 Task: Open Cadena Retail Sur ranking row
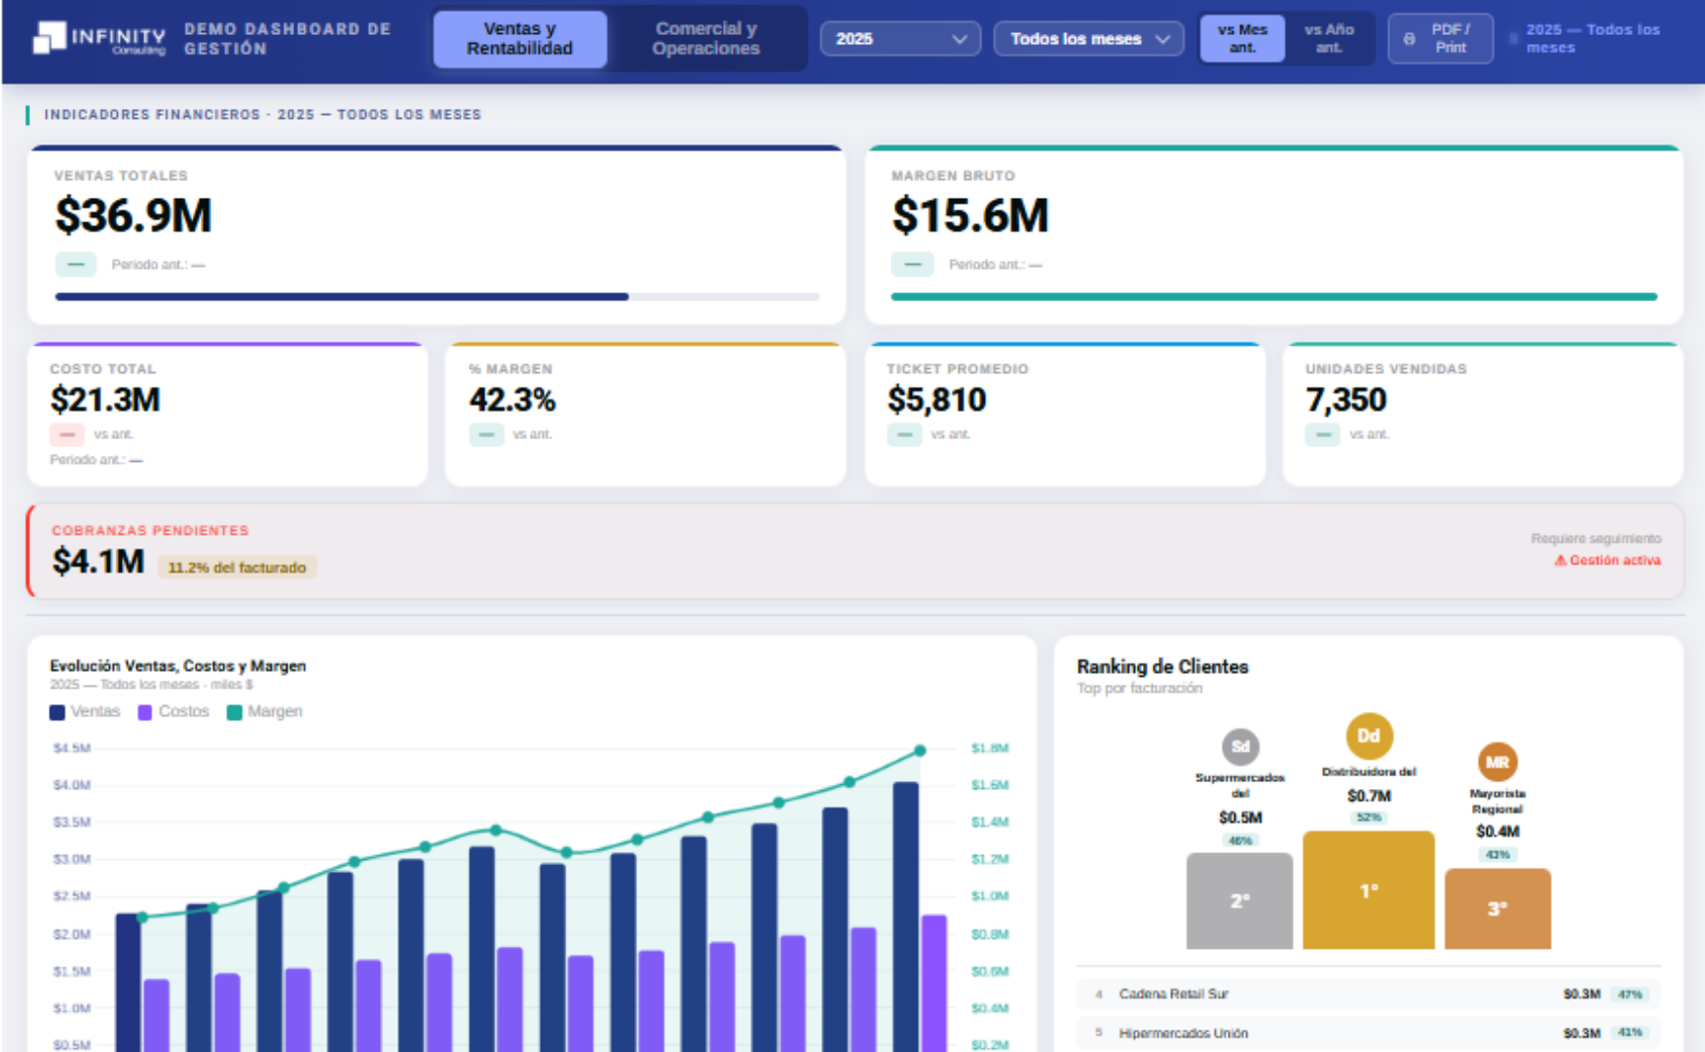coord(1368,995)
